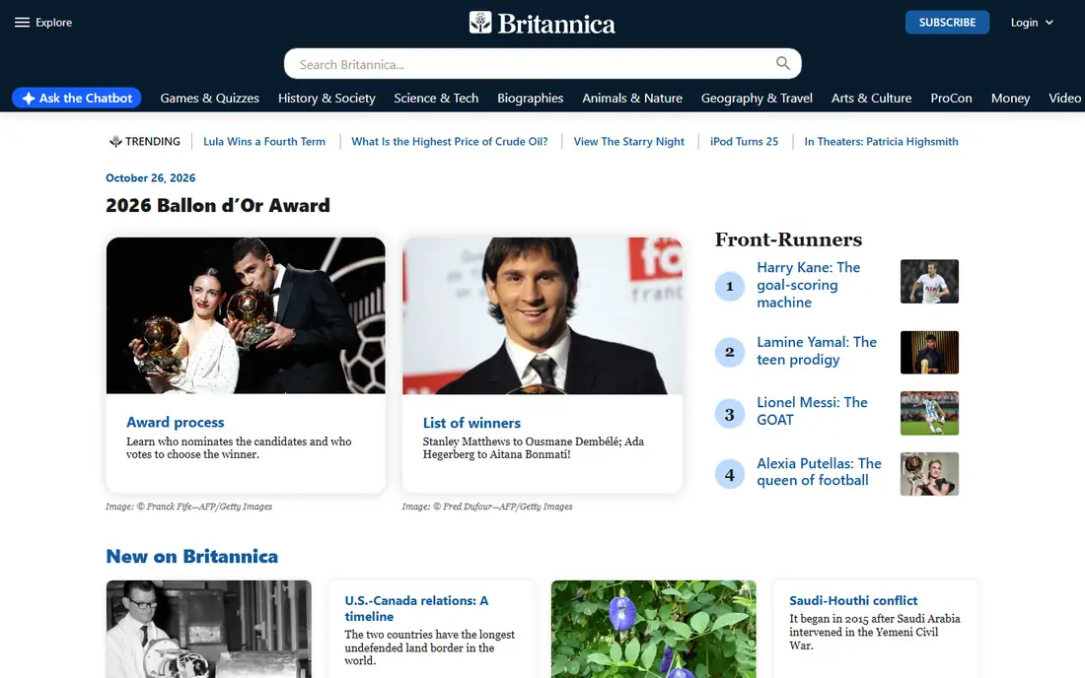Click the SUBSCRIBE button
Viewport: 1085px width, 678px height.
[x=947, y=22]
